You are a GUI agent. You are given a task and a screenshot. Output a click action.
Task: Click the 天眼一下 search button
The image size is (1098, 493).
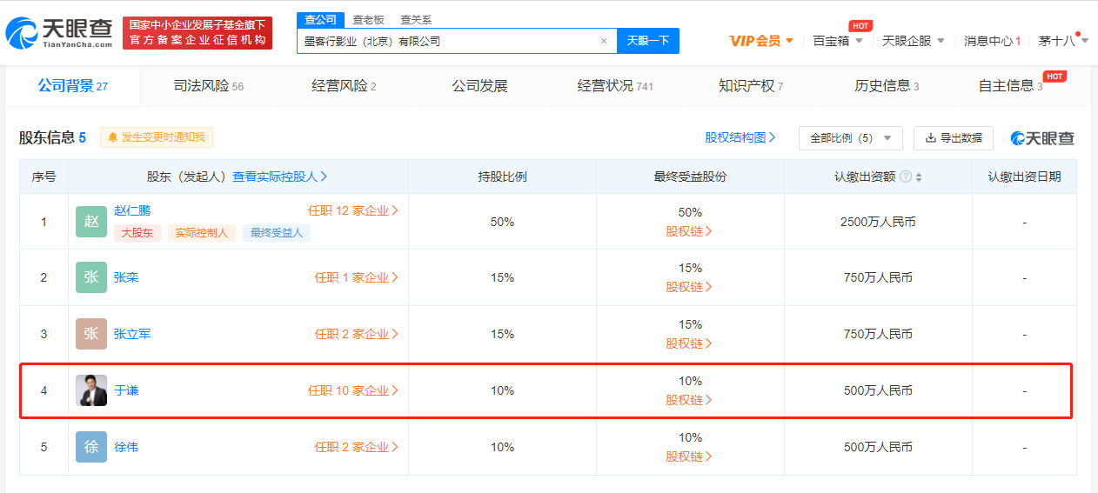tap(648, 41)
